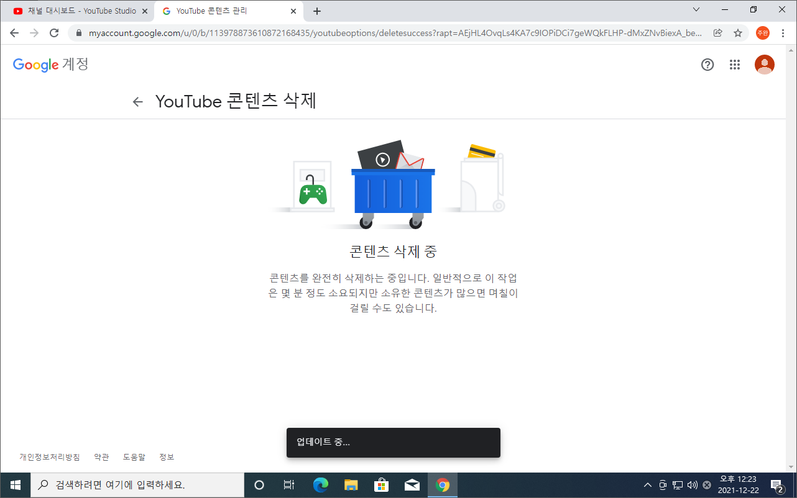The image size is (797, 498).
Task: Open Windows notification center
Action: 776,485
